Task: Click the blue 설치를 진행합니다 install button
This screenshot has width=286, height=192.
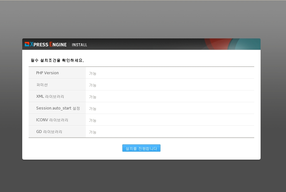Action: pos(141,148)
